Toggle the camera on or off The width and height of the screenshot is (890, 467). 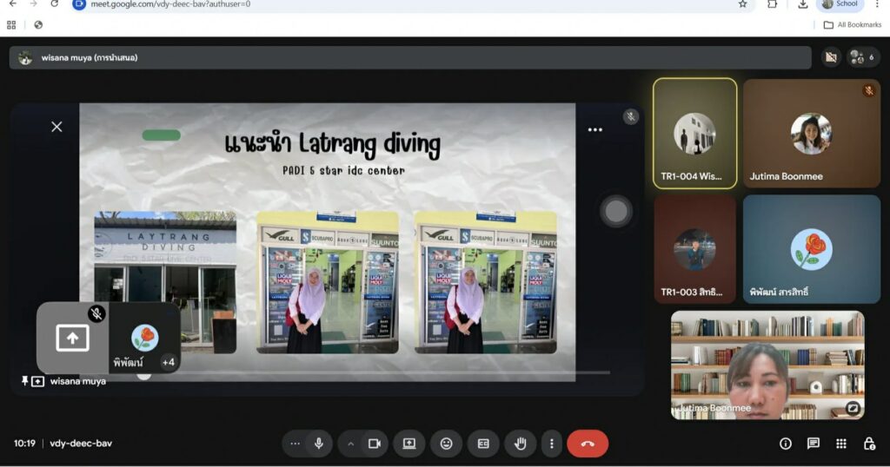[x=375, y=444]
